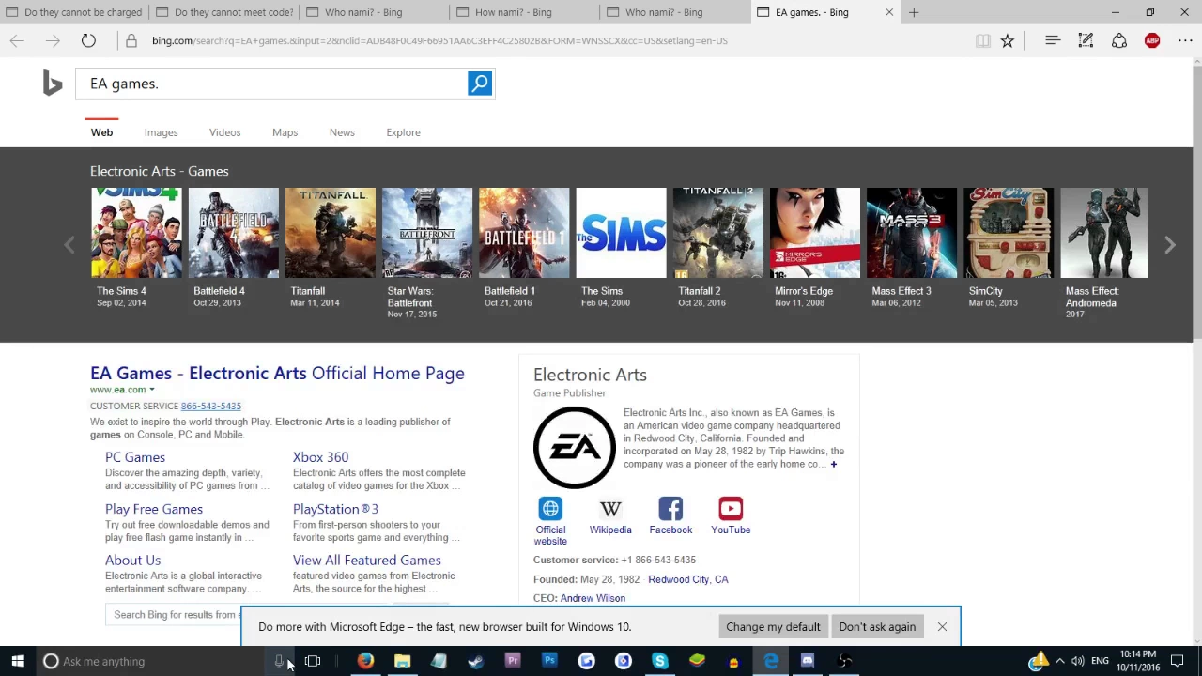Select the SimCity game thumbnail

(x=1009, y=233)
